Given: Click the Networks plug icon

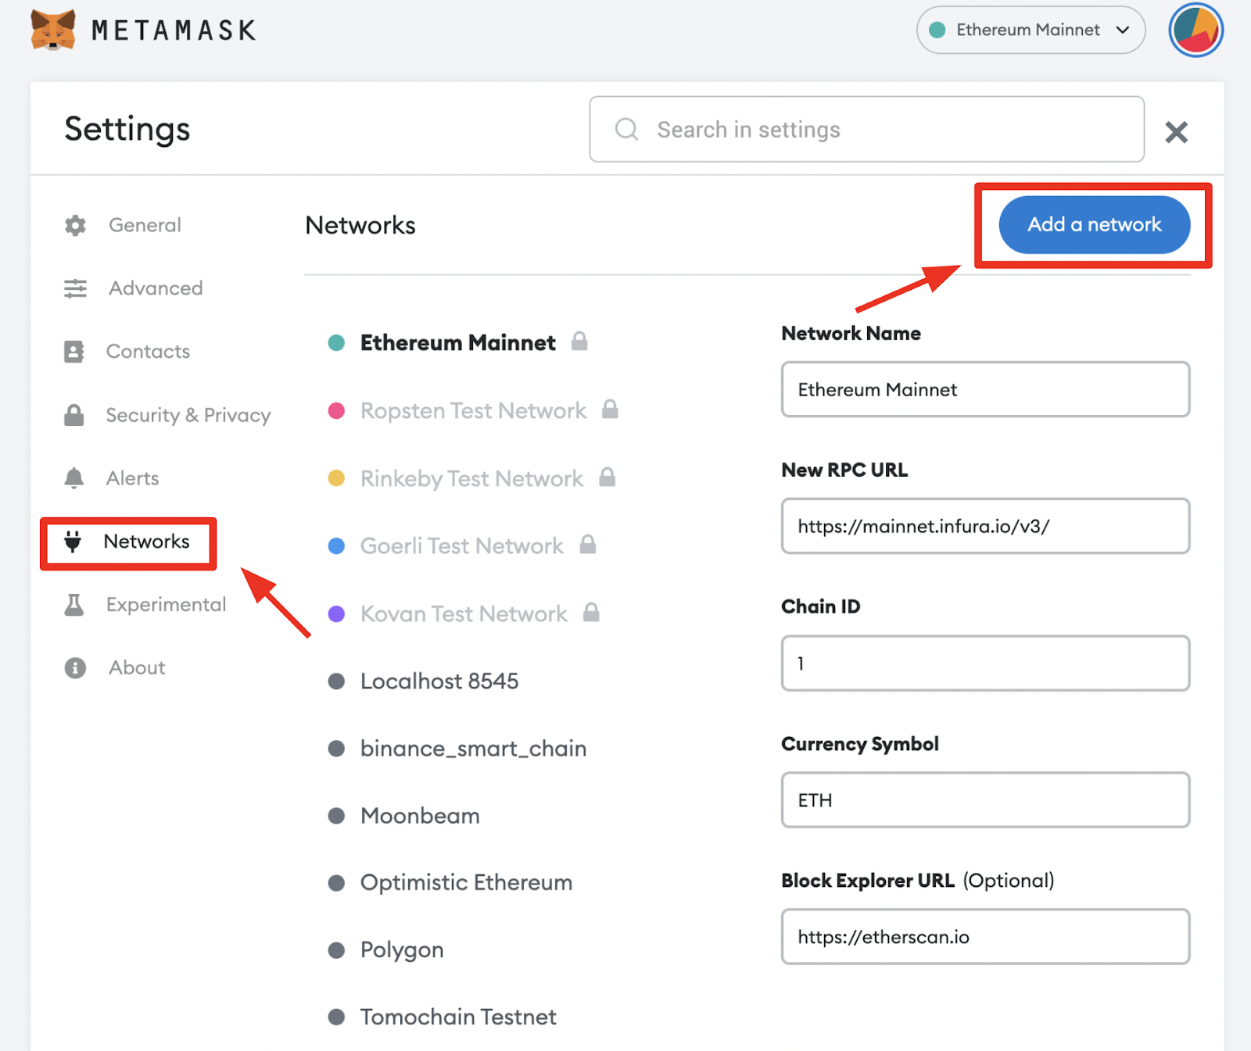Looking at the screenshot, I should point(73,542).
